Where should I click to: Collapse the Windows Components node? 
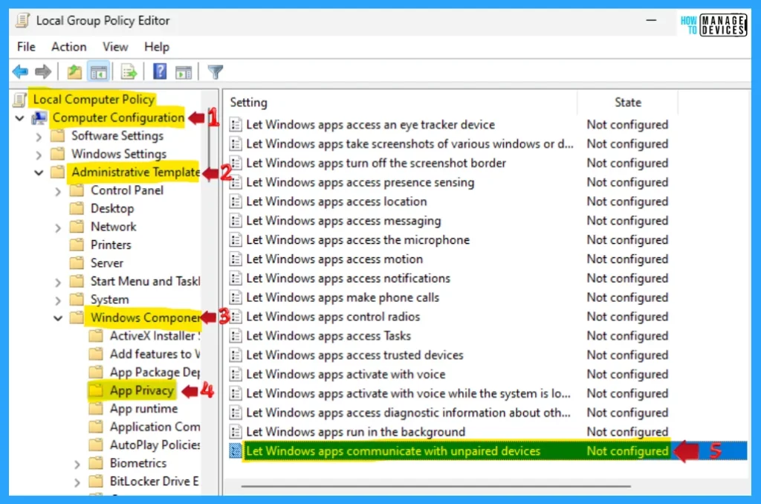[58, 318]
